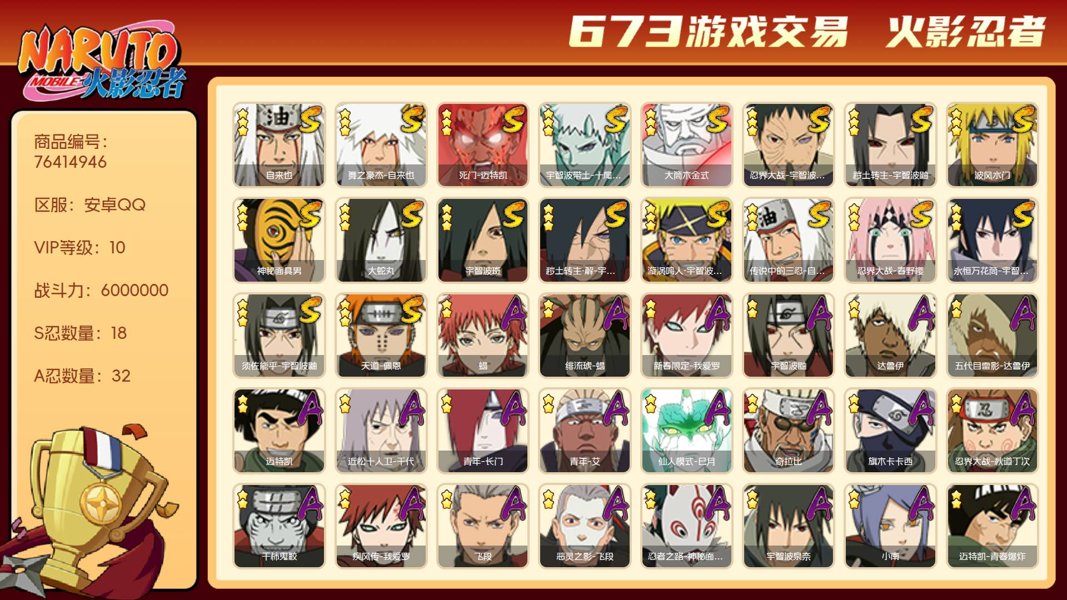The image size is (1067, 600).
Task: Open the 波风水门 character card
Action: tap(992, 145)
